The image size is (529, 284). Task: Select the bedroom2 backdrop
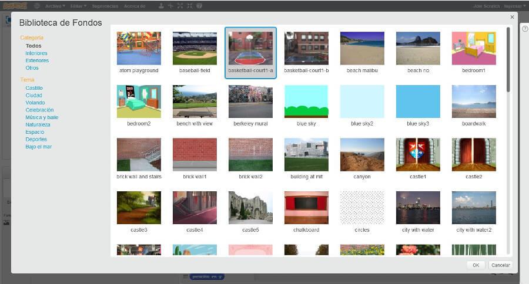click(x=139, y=102)
